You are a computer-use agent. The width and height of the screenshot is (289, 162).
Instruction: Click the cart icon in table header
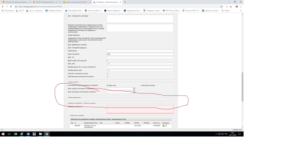(72, 123)
